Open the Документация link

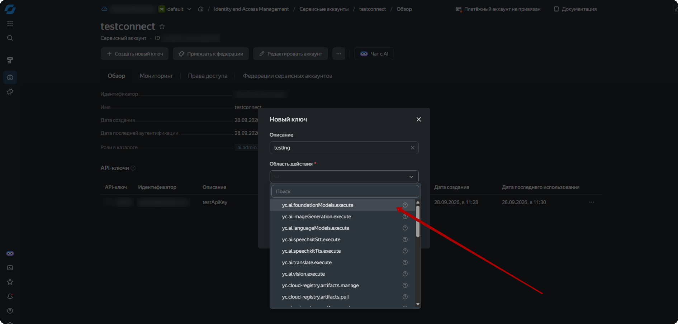[575, 9]
